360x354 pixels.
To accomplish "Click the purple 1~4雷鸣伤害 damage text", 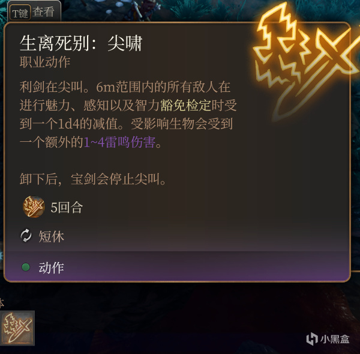I will (x=119, y=142).
